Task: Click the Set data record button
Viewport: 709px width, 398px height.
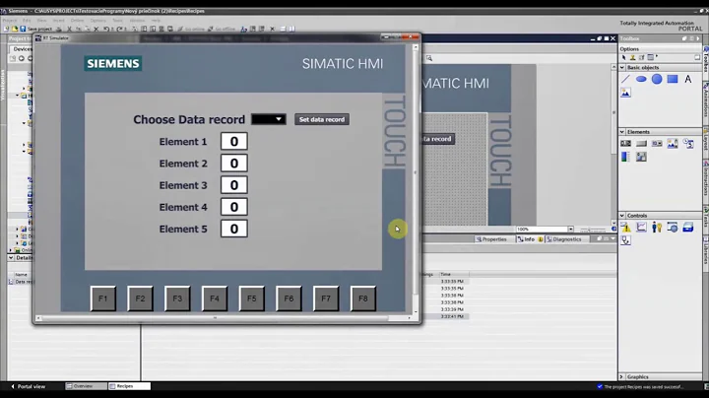Action: click(322, 119)
